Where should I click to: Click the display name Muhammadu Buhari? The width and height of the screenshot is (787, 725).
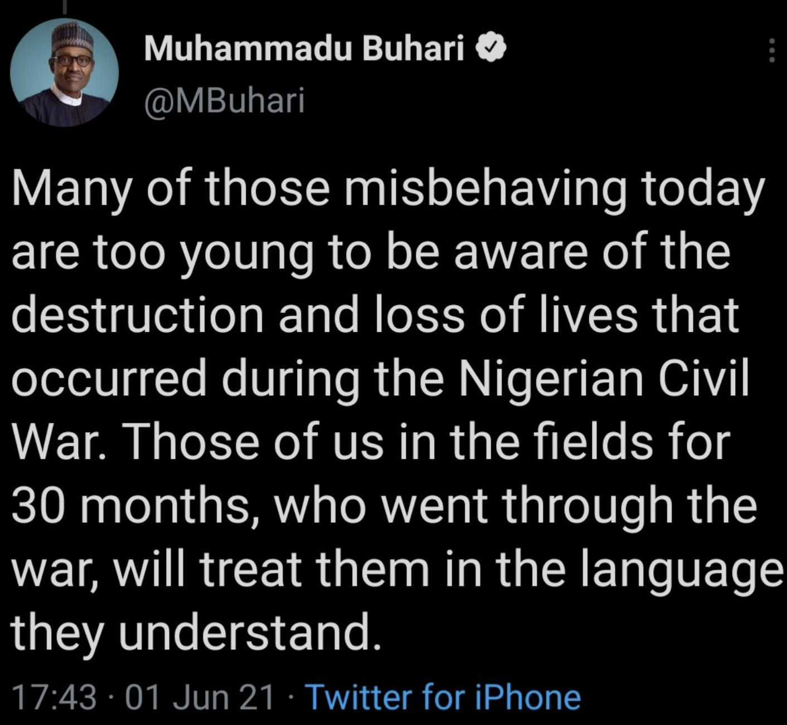[304, 51]
